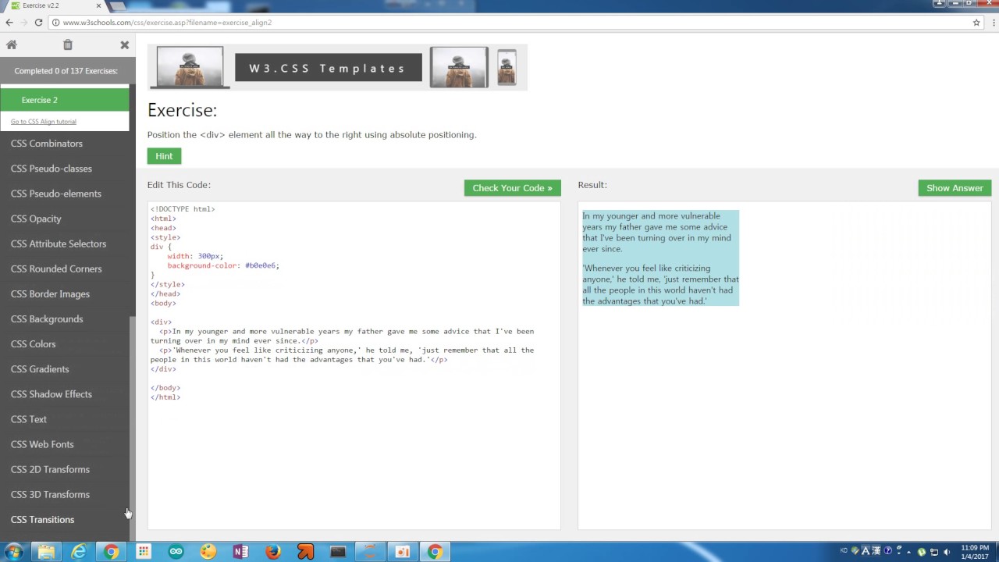Viewport: 999px width, 562px height.
Task: Click the KO language indicator
Action: click(844, 550)
